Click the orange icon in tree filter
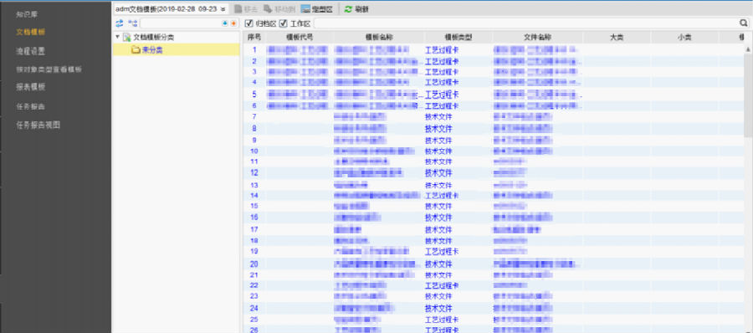The height and width of the screenshot is (333, 753). click(233, 23)
